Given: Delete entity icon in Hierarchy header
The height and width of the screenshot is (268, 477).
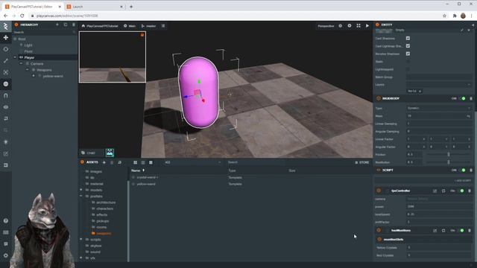Looking at the screenshot, I should click(x=74, y=25).
